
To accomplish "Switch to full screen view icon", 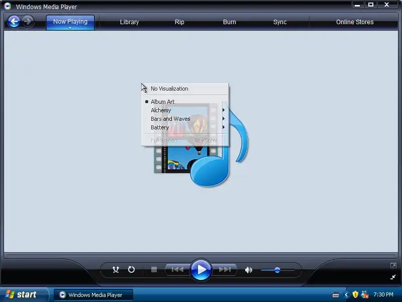I will coord(393,266).
